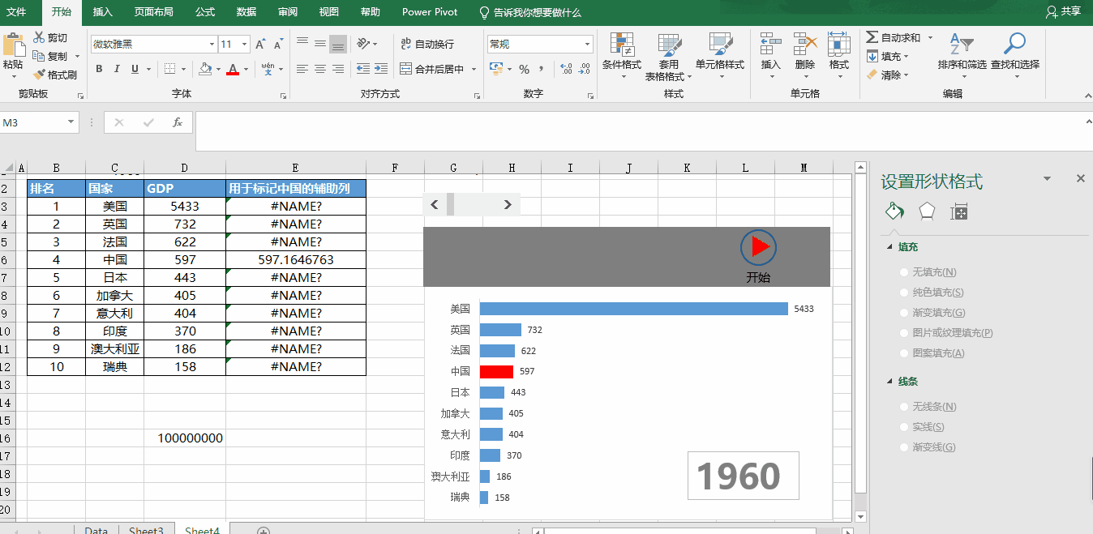Open the number format dropdown
1093x534 pixels.
[588, 45]
